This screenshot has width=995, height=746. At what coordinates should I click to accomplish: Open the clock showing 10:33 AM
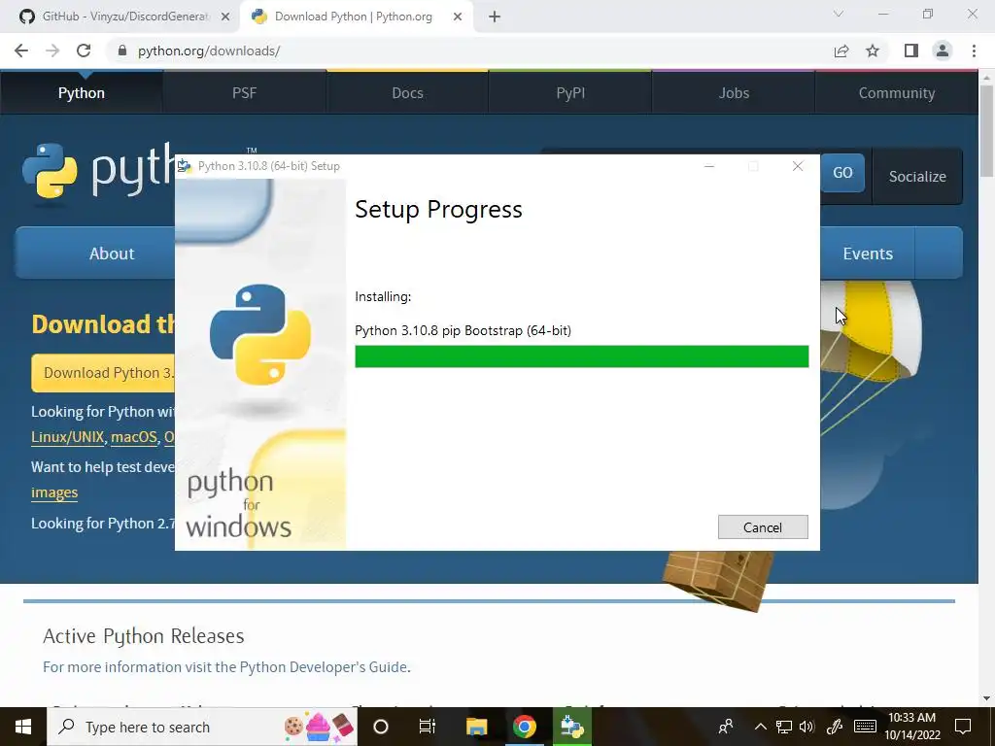(912, 727)
